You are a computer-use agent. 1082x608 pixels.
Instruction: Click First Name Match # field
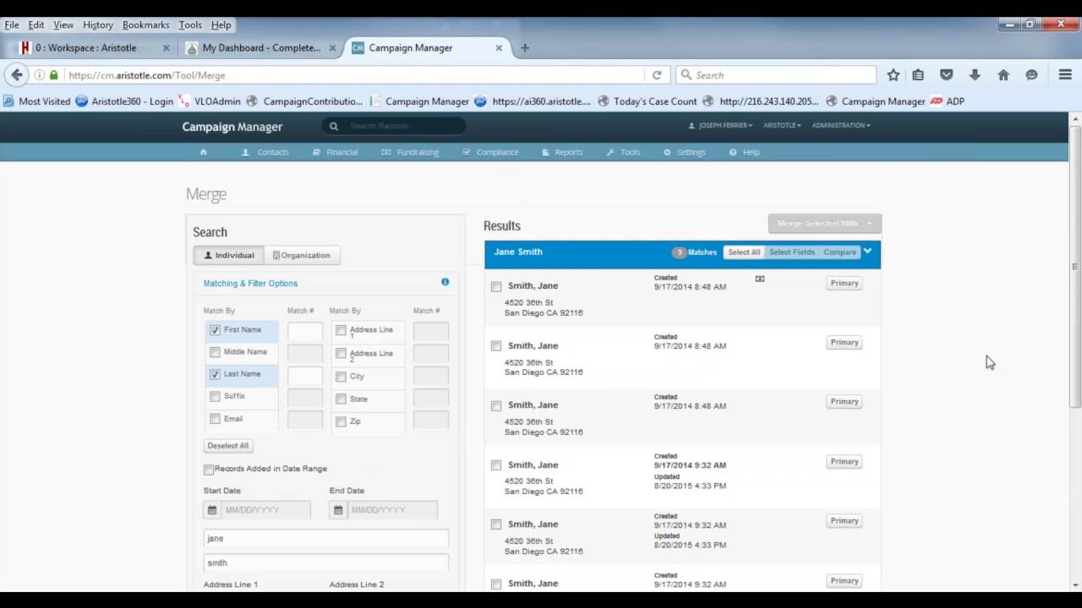(x=304, y=332)
